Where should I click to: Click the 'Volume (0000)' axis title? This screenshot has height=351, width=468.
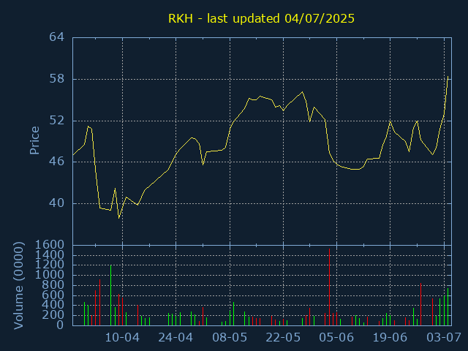(18, 286)
